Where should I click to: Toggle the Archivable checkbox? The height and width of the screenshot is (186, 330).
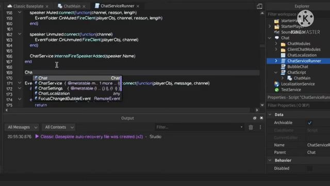[309, 123]
